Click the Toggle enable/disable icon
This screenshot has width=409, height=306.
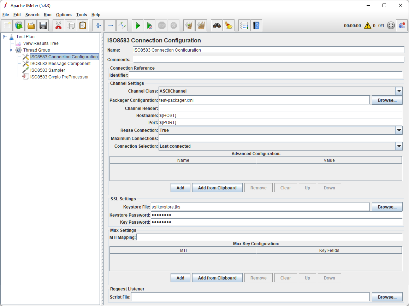[122, 25]
